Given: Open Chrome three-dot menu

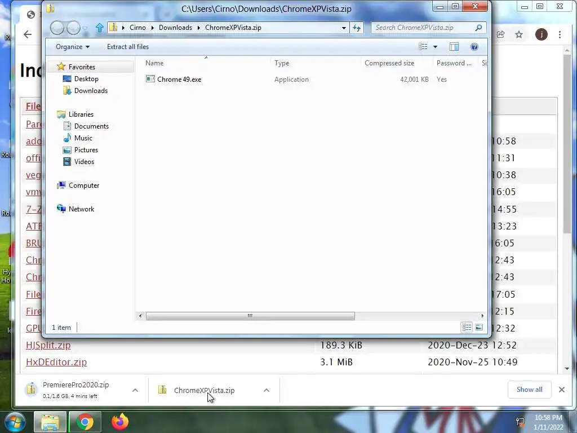Looking at the screenshot, I should (560, 34).
